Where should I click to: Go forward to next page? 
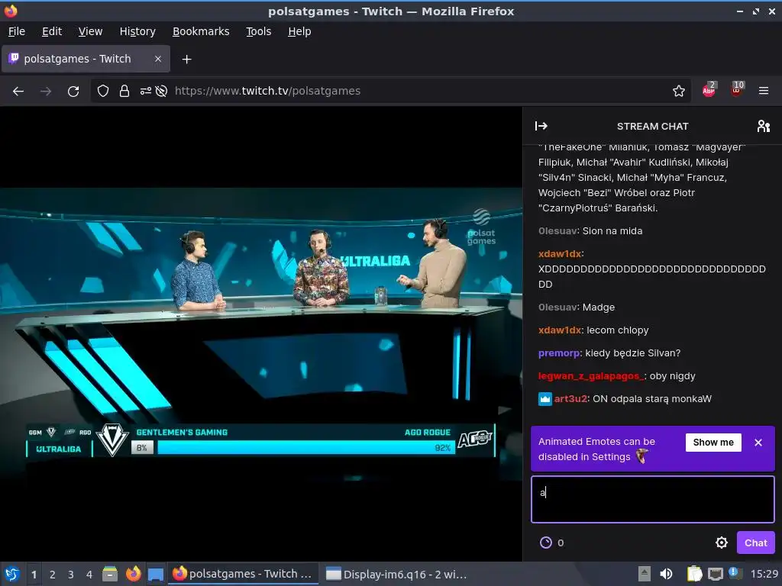pos(45,92)
